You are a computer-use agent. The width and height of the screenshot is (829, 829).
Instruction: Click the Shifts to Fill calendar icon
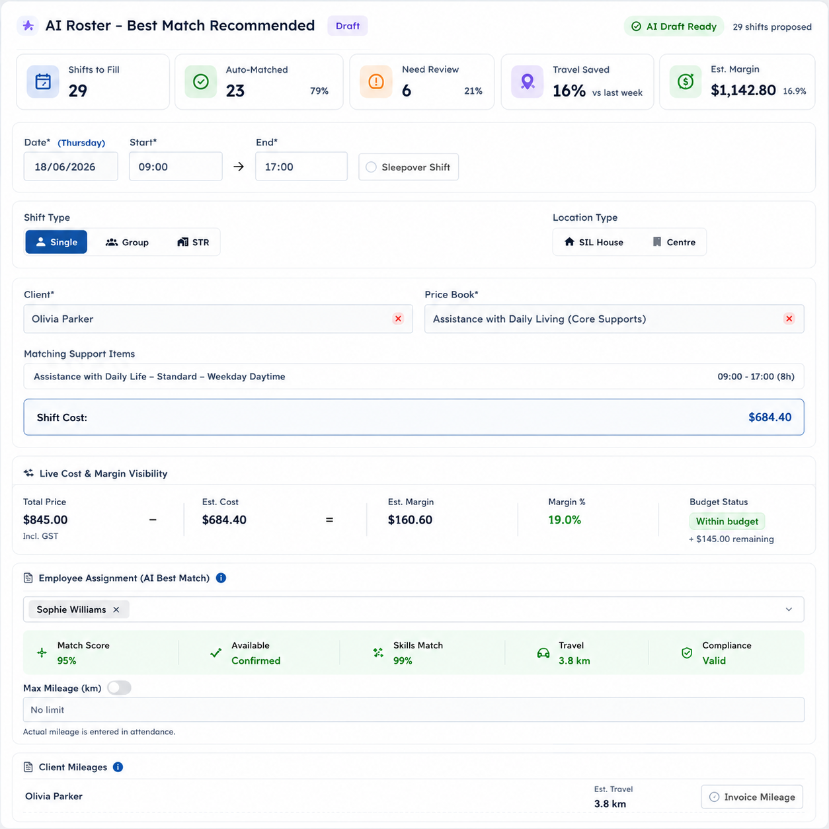[x=43, y=82]
